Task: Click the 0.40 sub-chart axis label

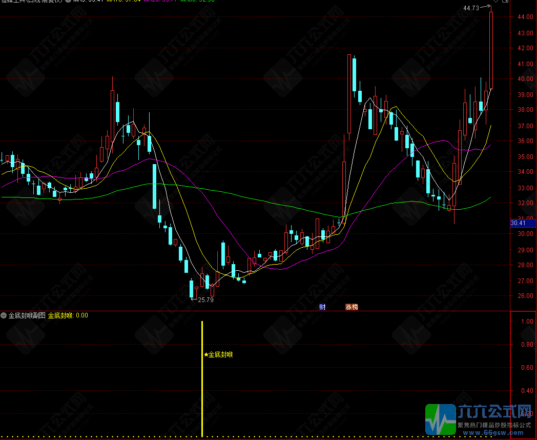Action: coord(527,391)
